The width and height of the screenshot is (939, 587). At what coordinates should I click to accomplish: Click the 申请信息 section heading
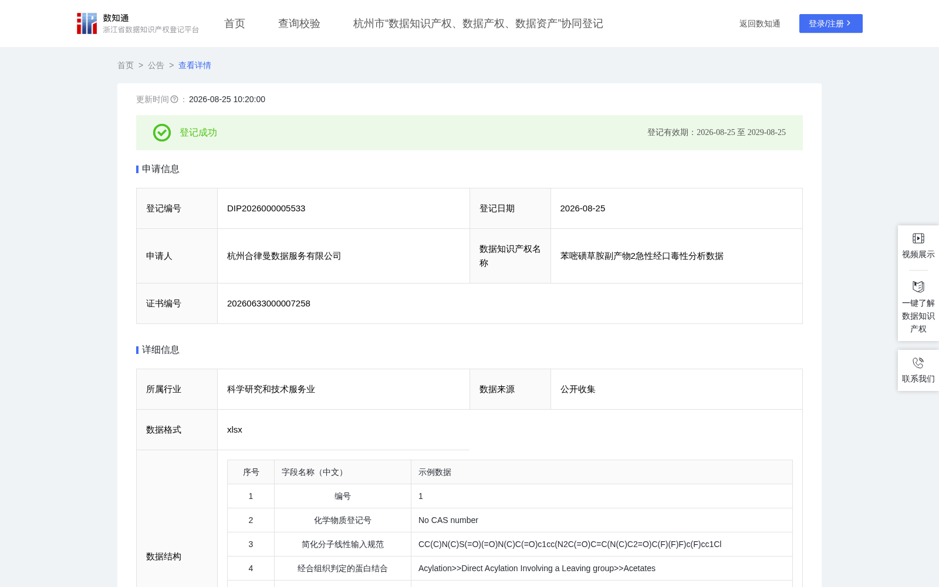(x=161, y=169)
